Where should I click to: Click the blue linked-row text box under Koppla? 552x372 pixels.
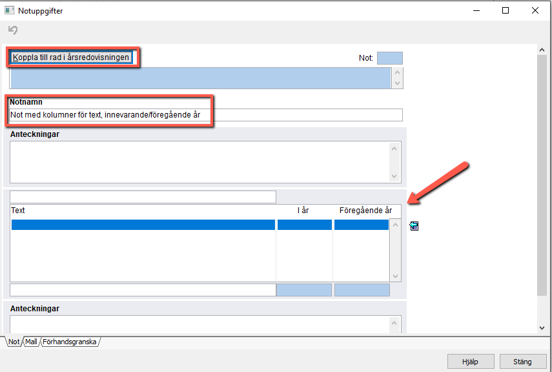[201, 78]
